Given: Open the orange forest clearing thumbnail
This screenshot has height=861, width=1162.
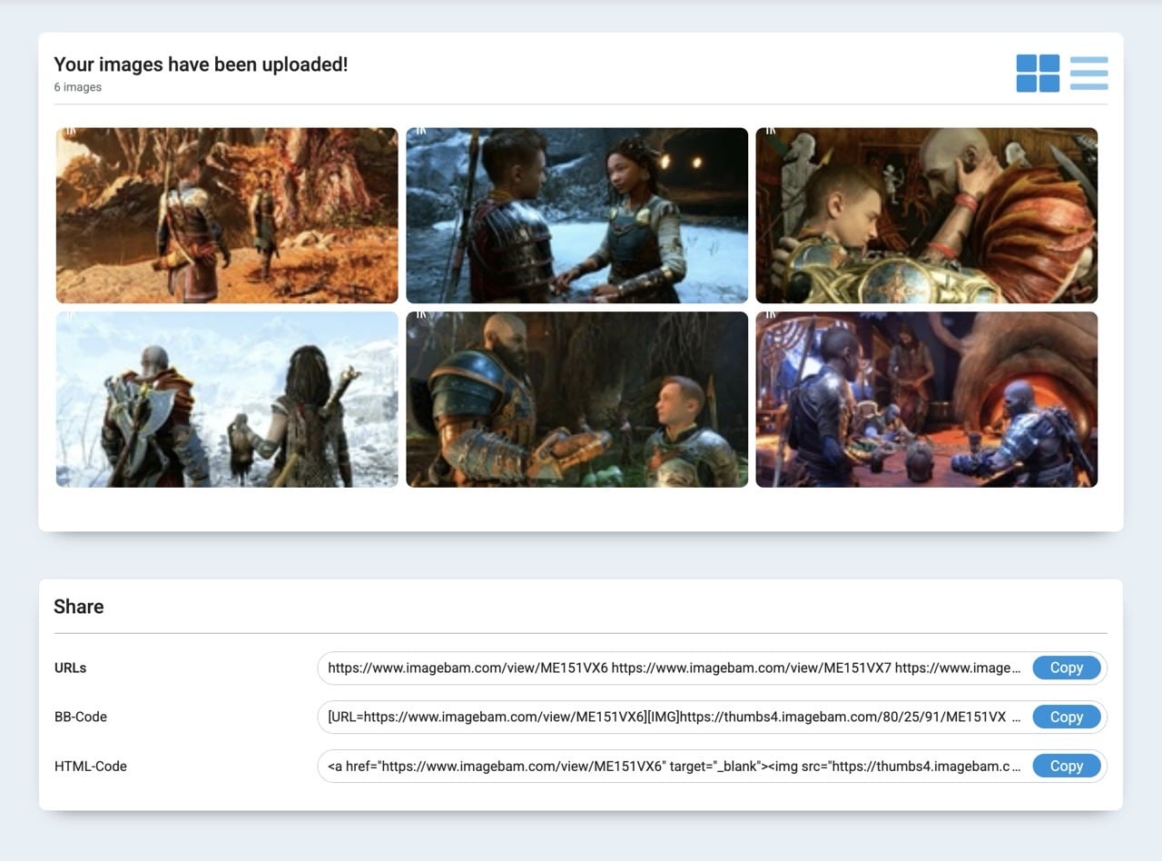Looking at the screenshot, I should (x=227, y=215).
